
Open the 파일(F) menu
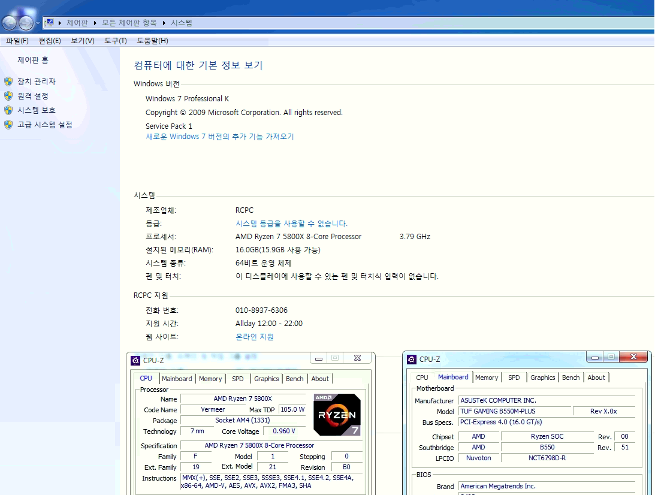(17, 41)
